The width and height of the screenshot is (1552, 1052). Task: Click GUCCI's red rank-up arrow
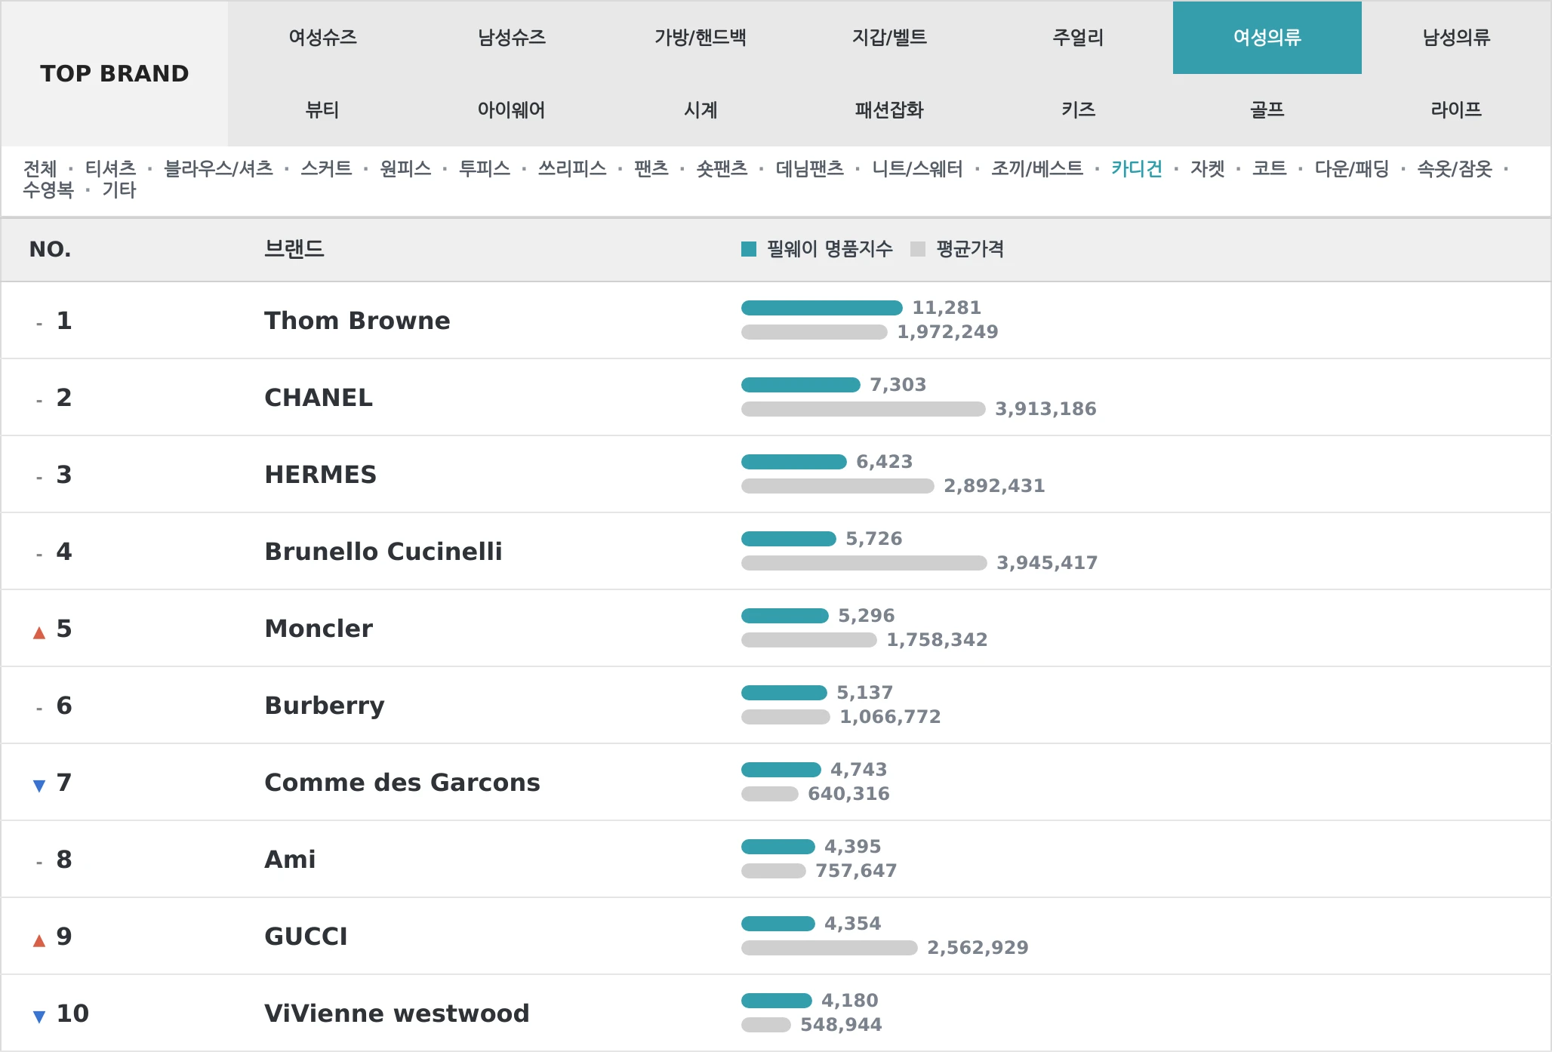39,940
